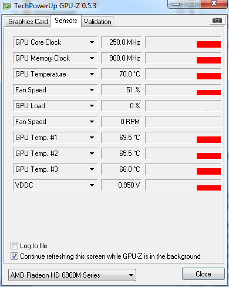Open AMD Radeon HD 6900M Series selector
The image size is (229, 287).
[72, 275]
